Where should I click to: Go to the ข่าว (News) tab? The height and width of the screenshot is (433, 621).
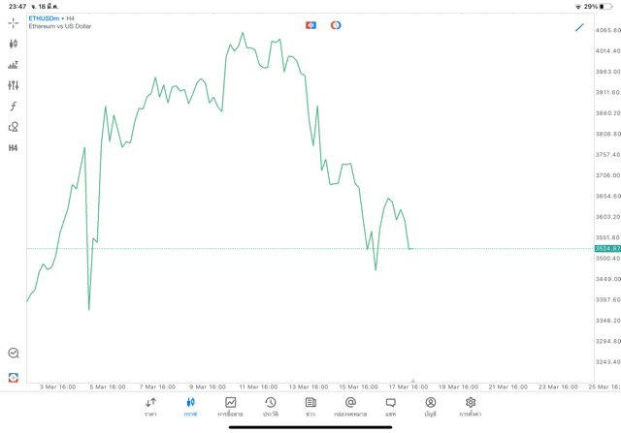pyautogui.click(x=310, y=406)
